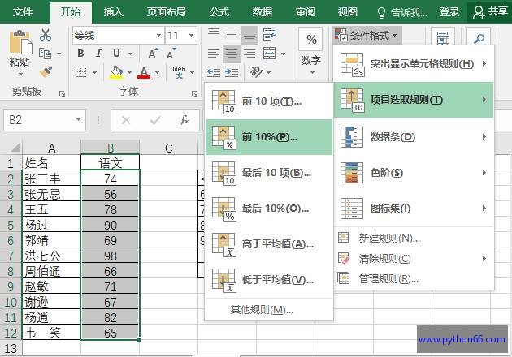This screenshot has height=357, width=512.
Task: Click 管理规则(R) entry
Action: click(414, 279)
